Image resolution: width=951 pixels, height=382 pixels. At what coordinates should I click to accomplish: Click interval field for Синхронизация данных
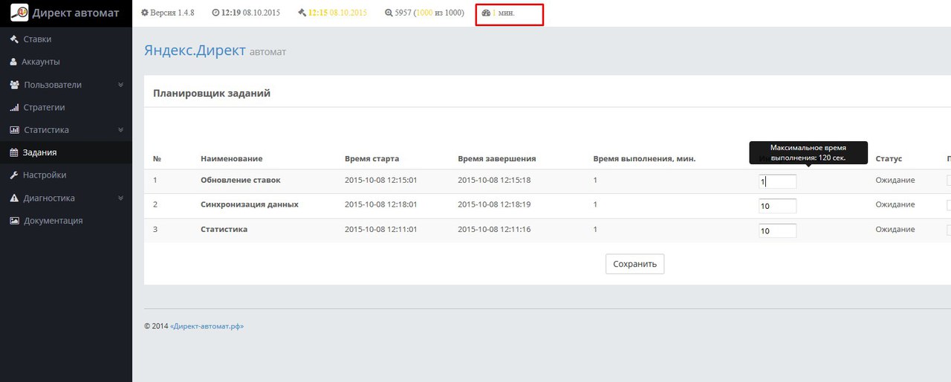(x=777, y=206)
